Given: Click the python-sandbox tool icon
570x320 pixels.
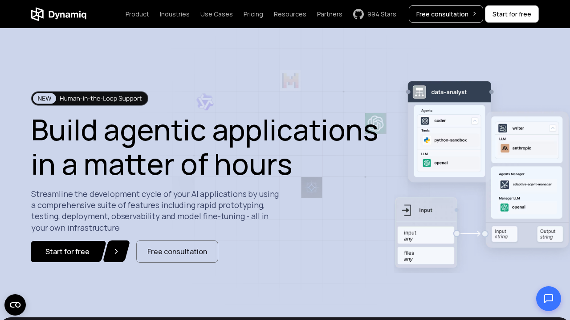Looking at the screenshot, I should pos(427,140).
